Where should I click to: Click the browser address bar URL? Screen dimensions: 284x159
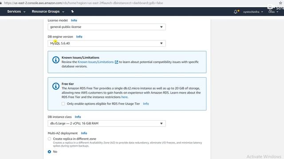tap(83, 3)
